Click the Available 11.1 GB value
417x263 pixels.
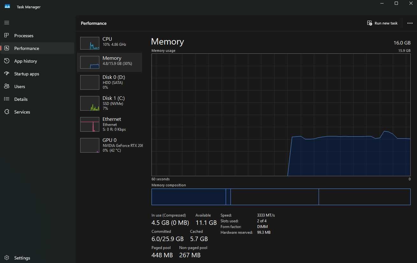point(206,223)
